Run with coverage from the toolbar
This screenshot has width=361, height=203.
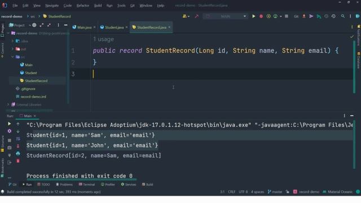pyautogui.click(x=268, y=16)
